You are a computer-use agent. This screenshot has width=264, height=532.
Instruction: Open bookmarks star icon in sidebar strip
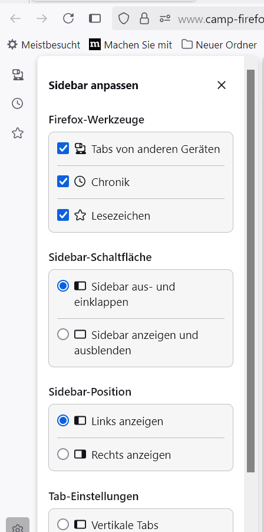pyautogui.click(x=18, y=133)
